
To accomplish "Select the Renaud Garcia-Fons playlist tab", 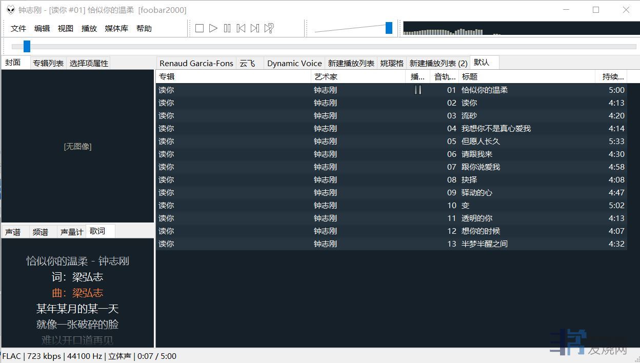I will click(x=196, y=63).
